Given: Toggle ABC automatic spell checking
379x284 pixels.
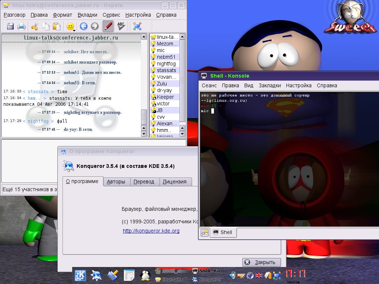Looking at the screenshot, I should click(121, 26).
